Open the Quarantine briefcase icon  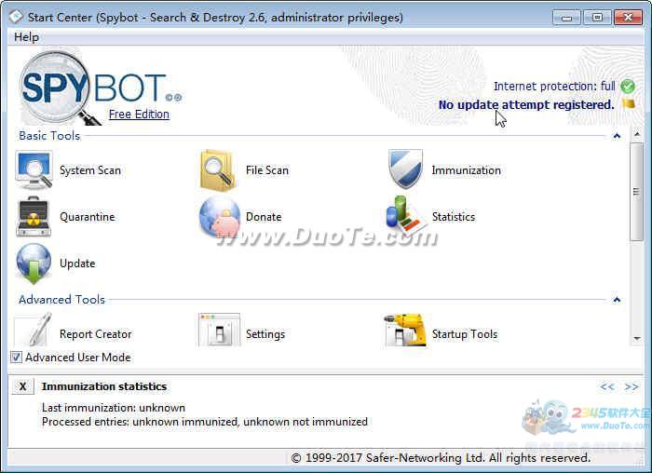coord(34,217)
